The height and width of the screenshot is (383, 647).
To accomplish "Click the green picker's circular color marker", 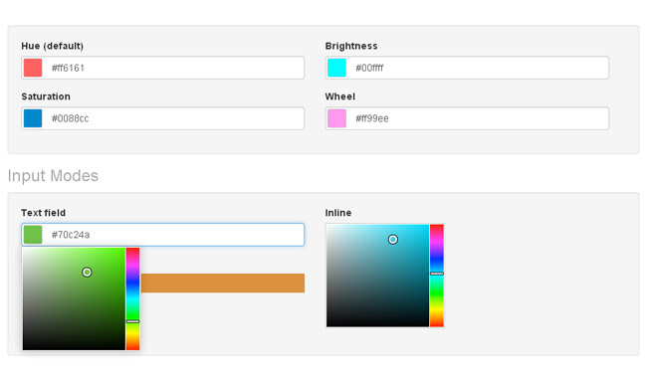I will pos(87,273).
